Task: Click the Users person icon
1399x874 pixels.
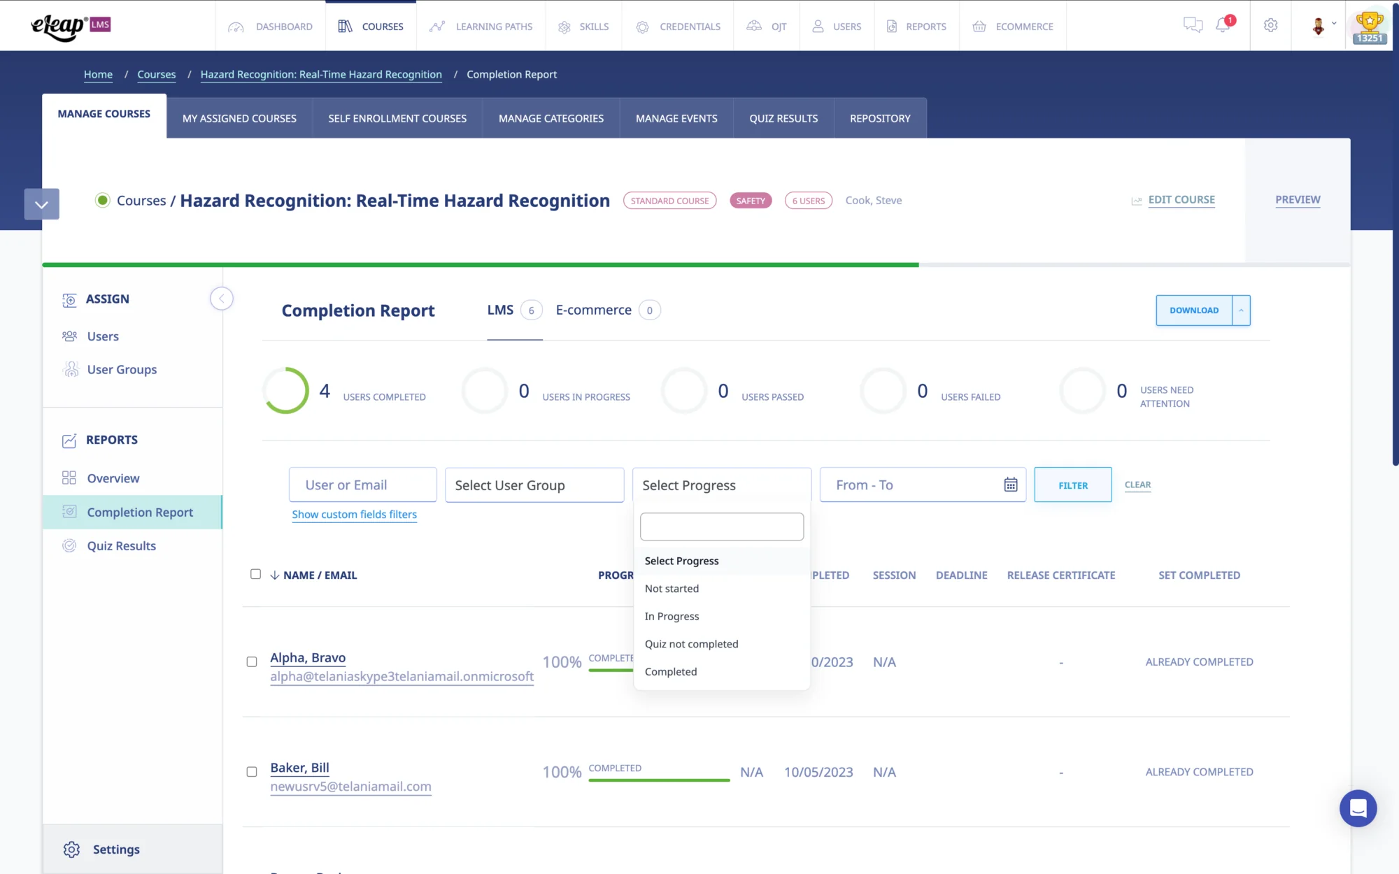Action: tap(818, 26)
